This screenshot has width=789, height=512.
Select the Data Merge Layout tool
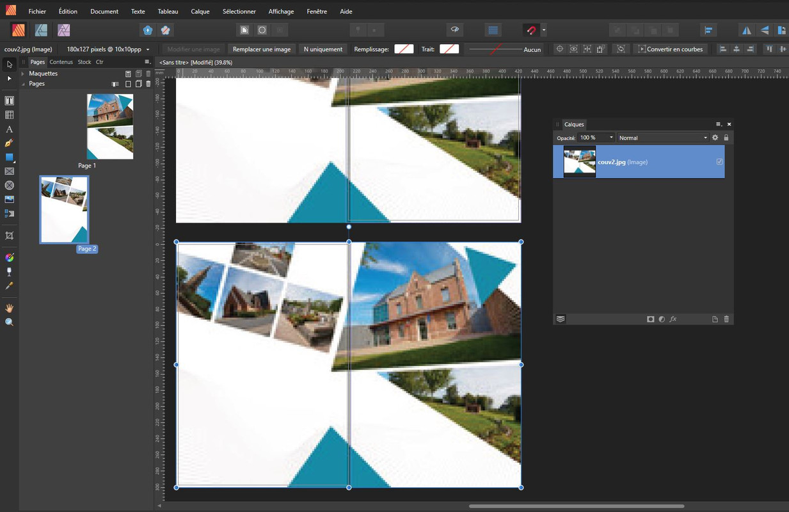coord(10,214)
